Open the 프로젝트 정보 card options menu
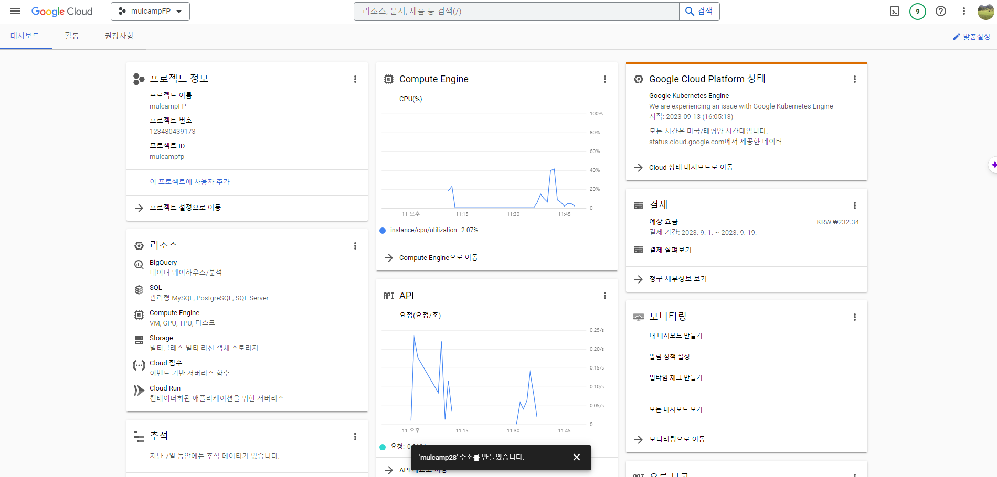 click(355, 79)
